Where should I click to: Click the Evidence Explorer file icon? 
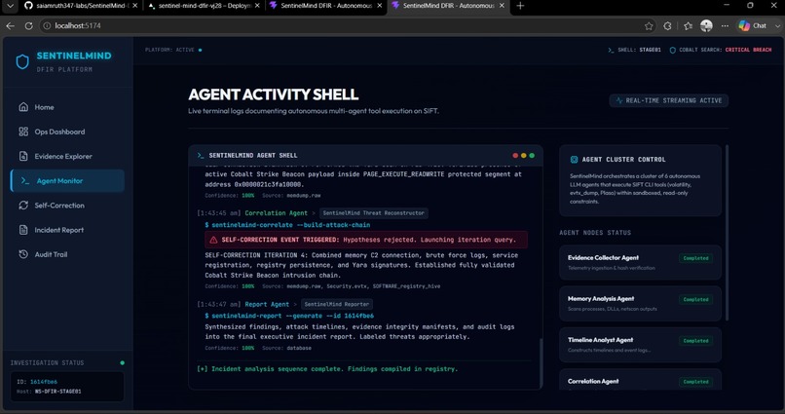pos(23,156)
